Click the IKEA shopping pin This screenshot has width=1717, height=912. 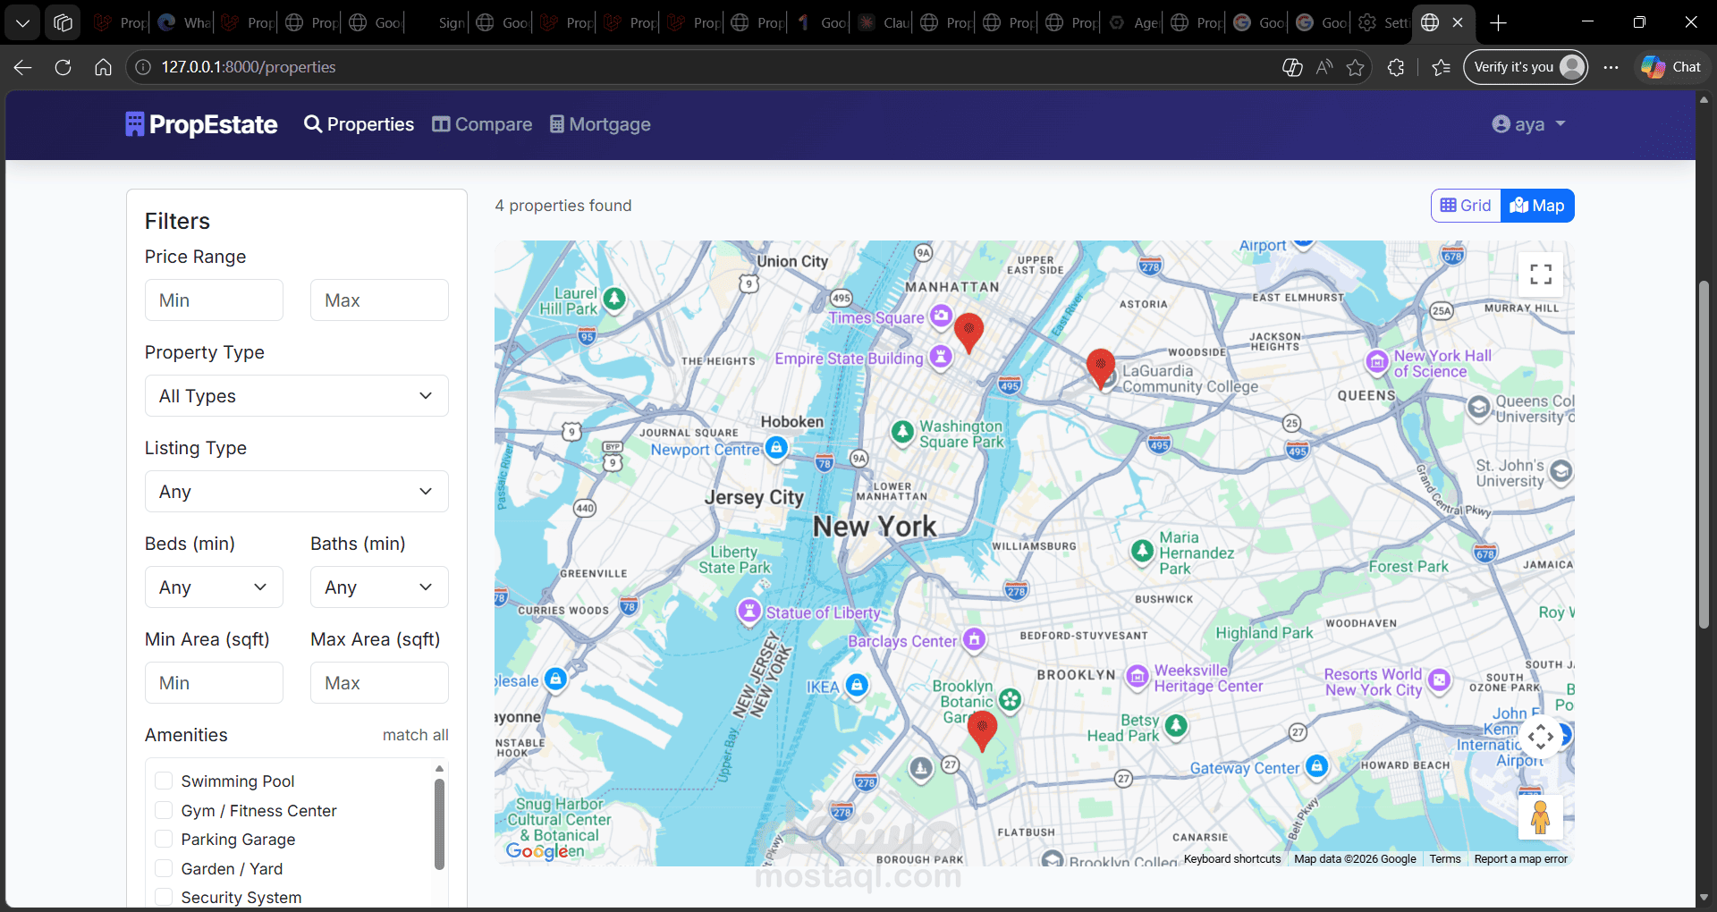(857, 685)
